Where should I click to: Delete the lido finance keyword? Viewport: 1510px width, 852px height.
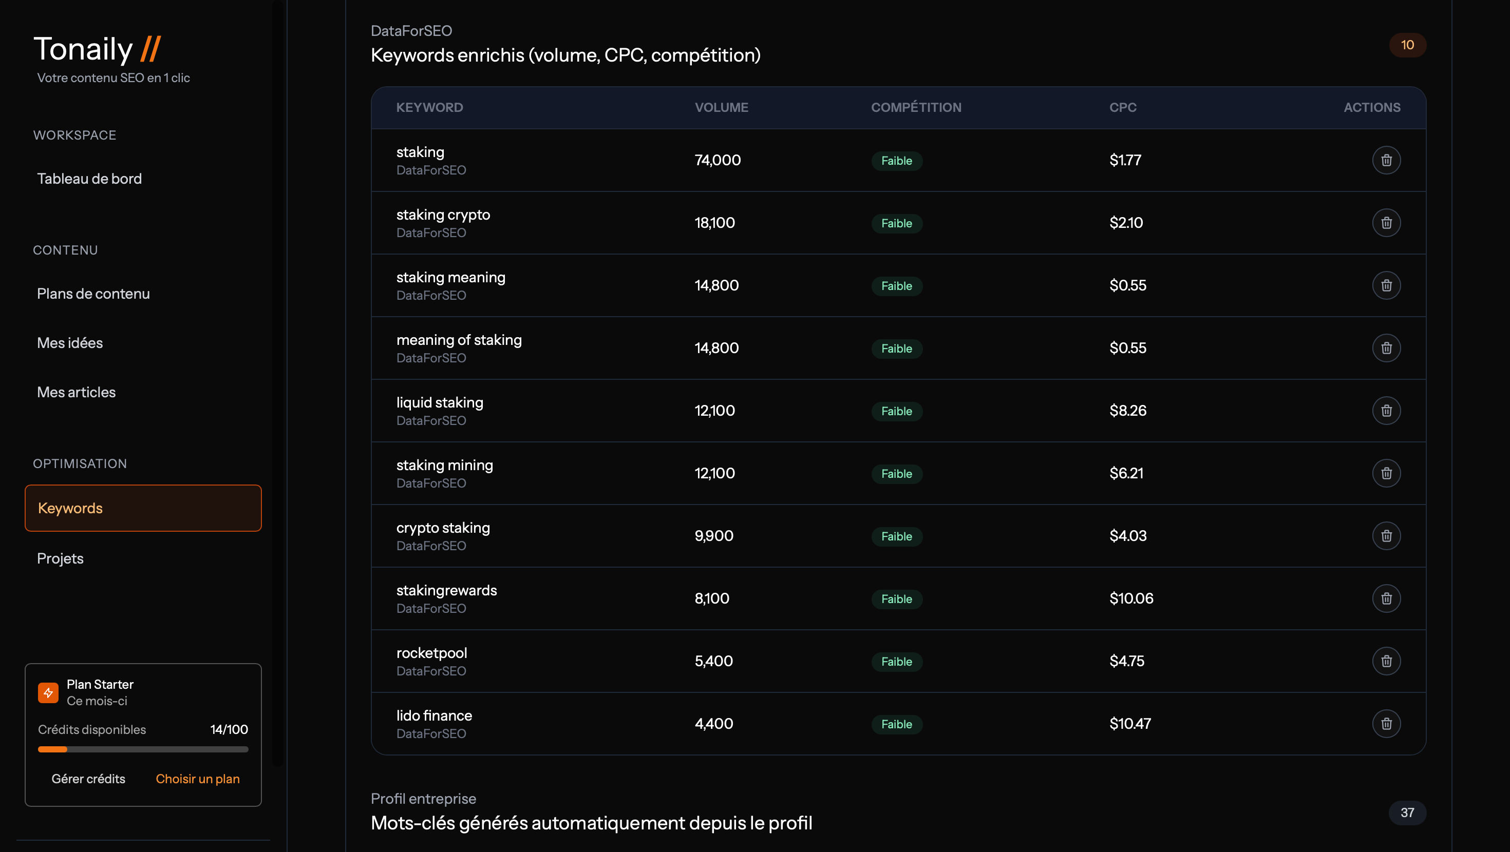pos(1386,724)
